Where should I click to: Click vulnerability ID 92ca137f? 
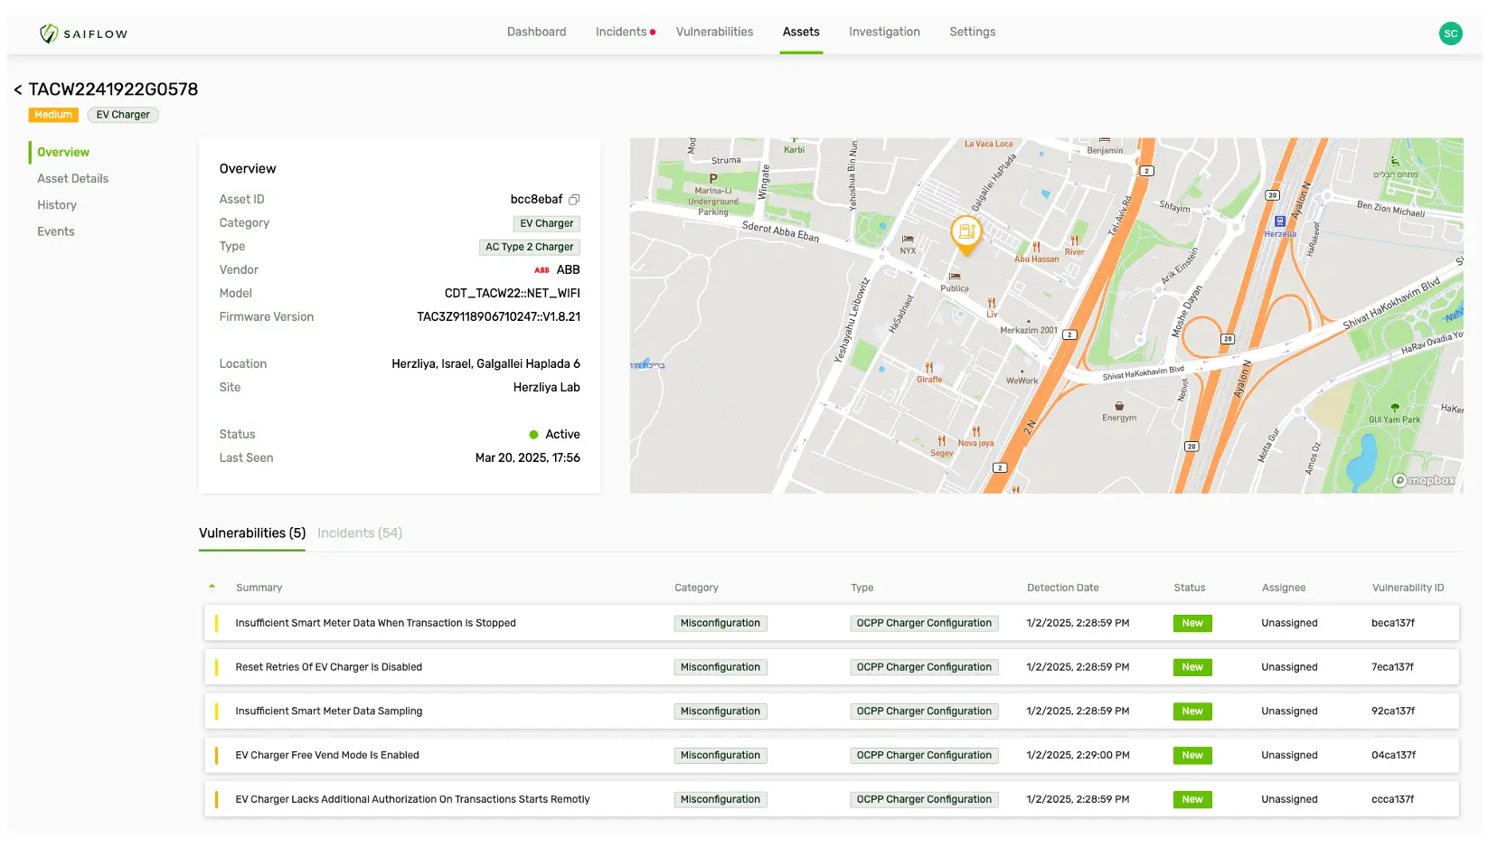coord(1393,711)
